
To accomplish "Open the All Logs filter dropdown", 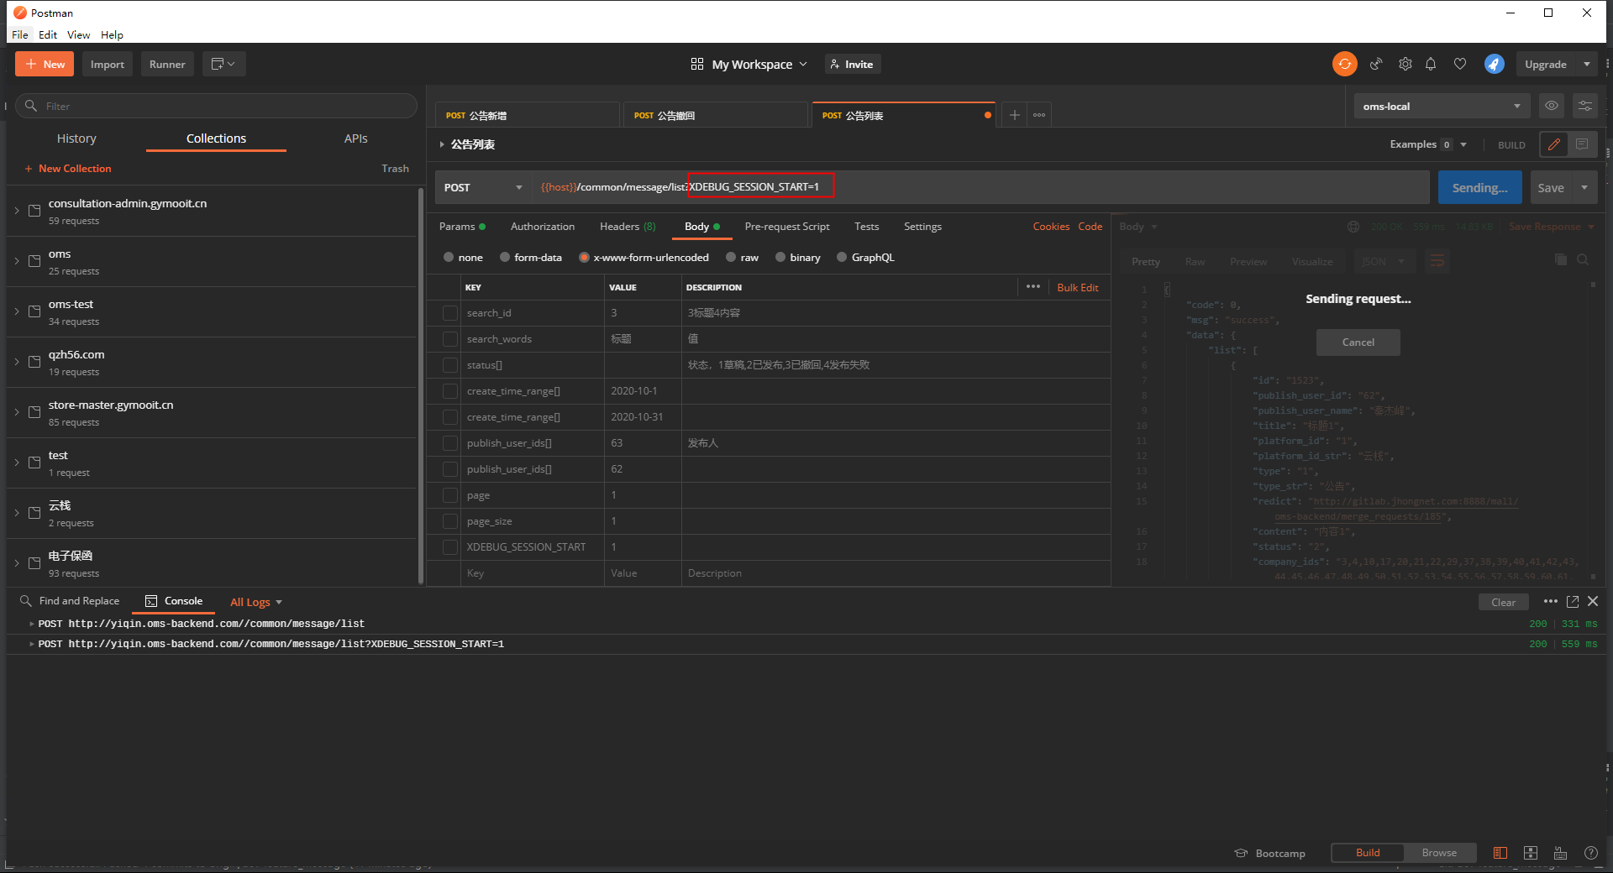I will click(256, 602).
